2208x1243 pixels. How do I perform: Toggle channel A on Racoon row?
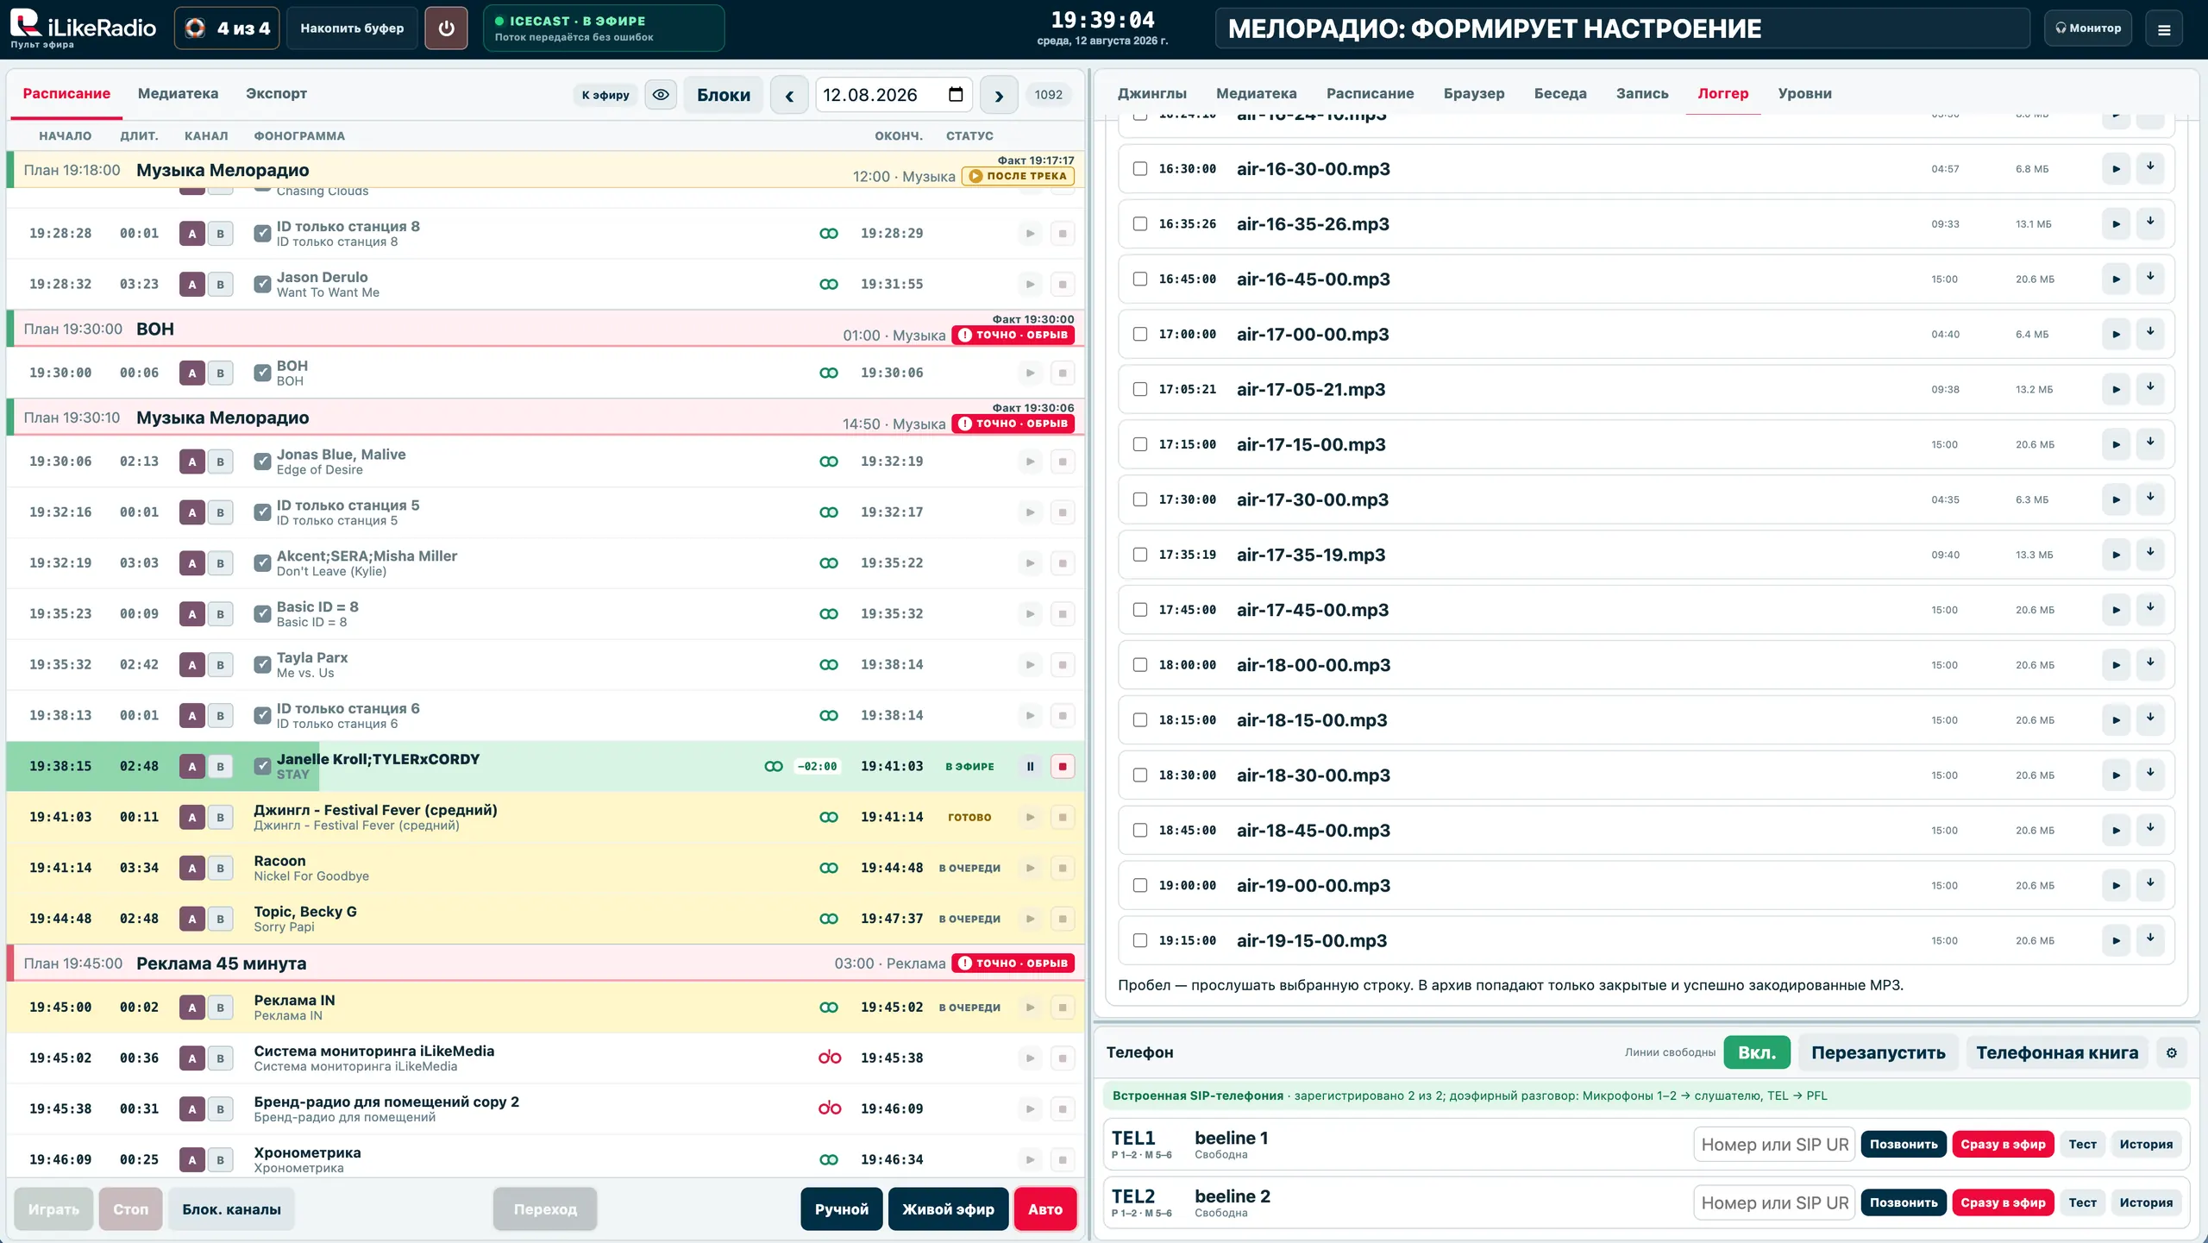[x=192, y=868]
